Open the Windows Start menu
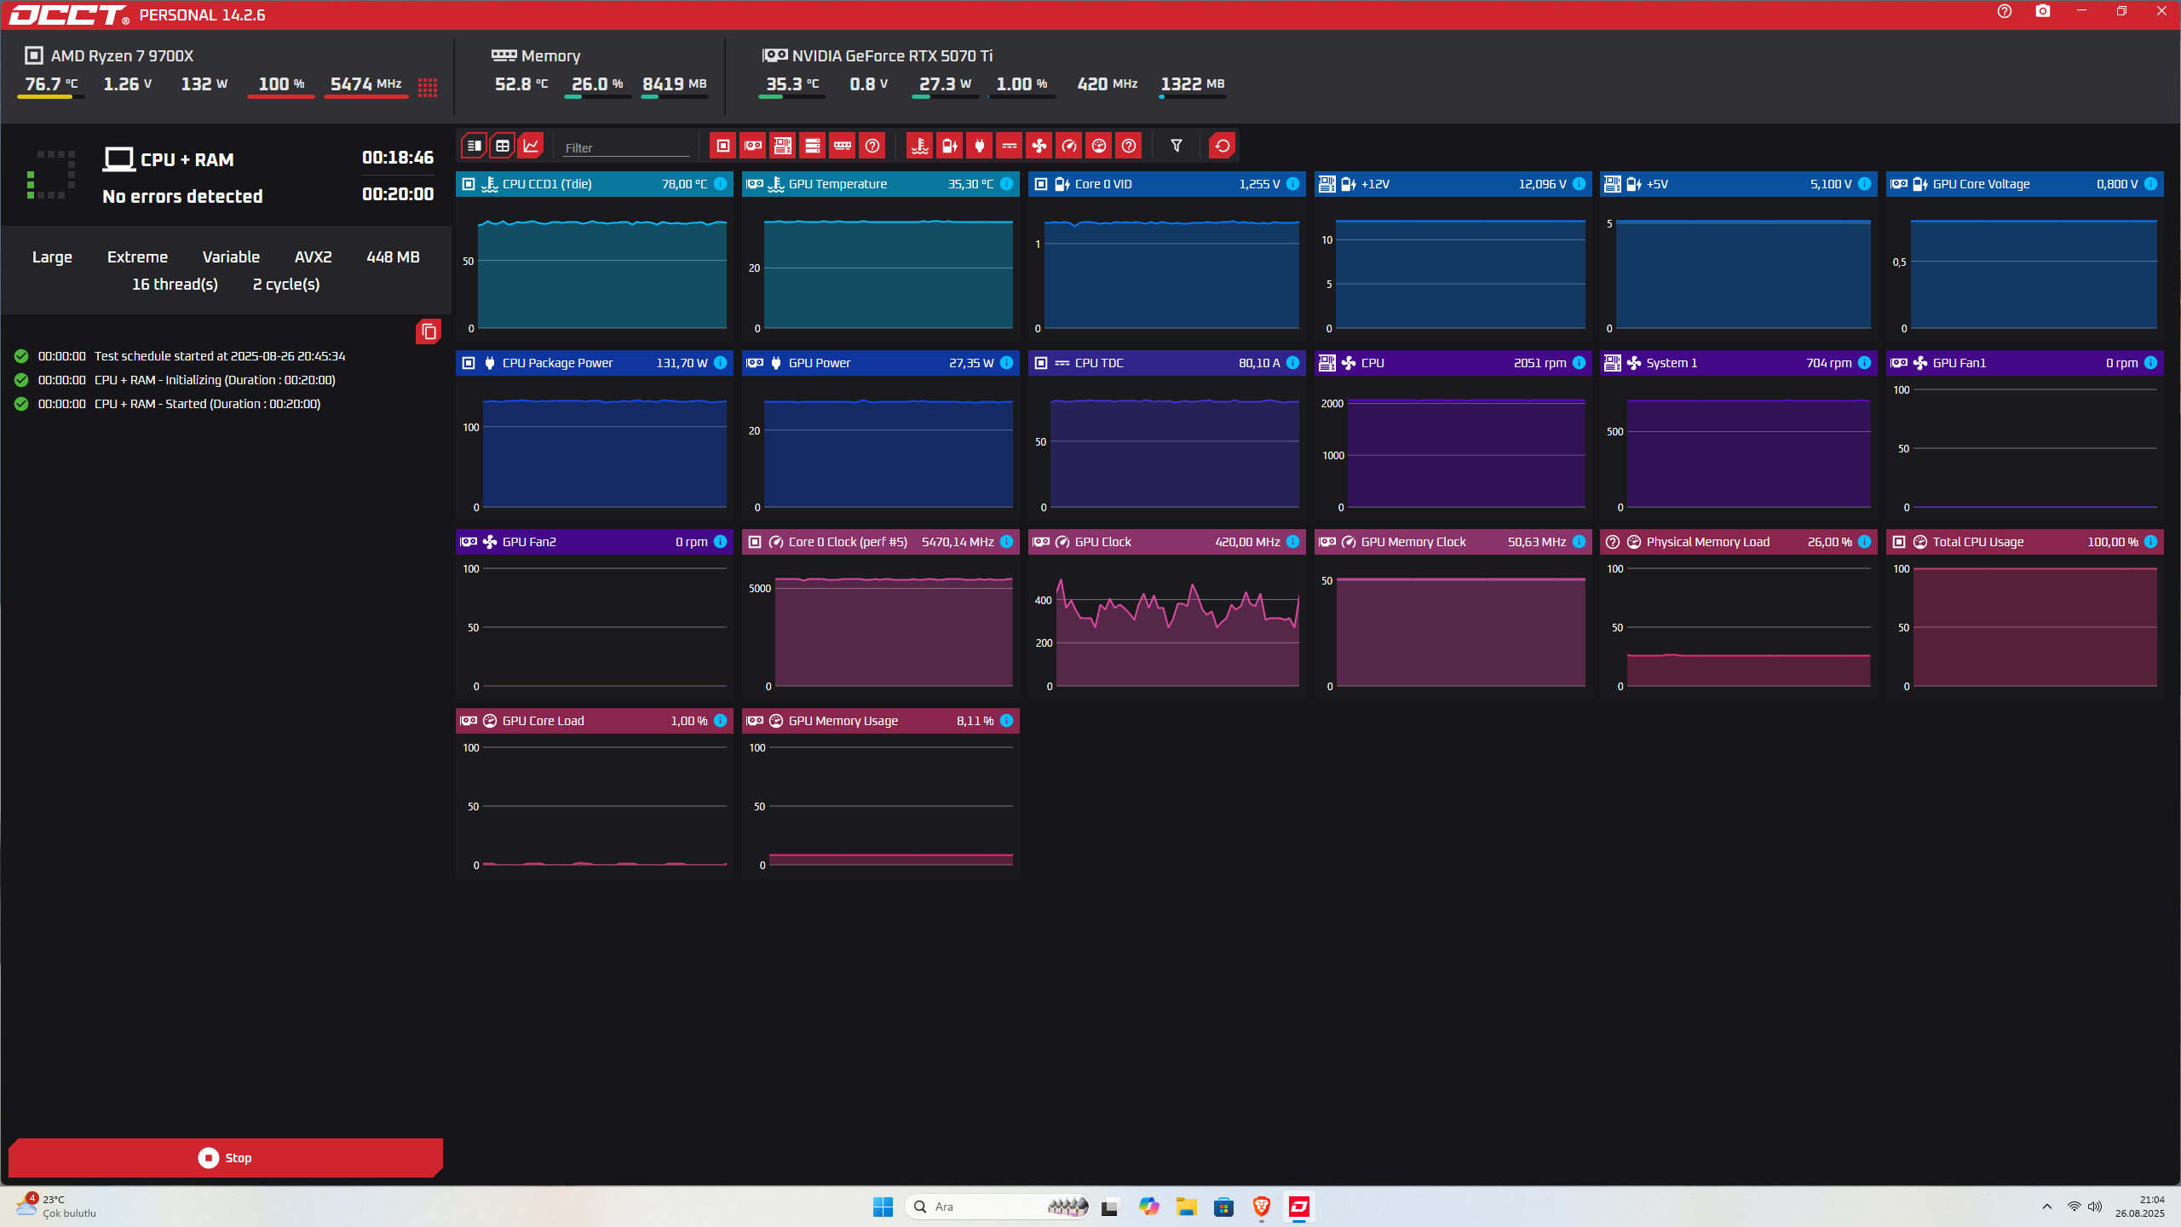This screenshot has width=2181, height=1227. click(883, 1207)
